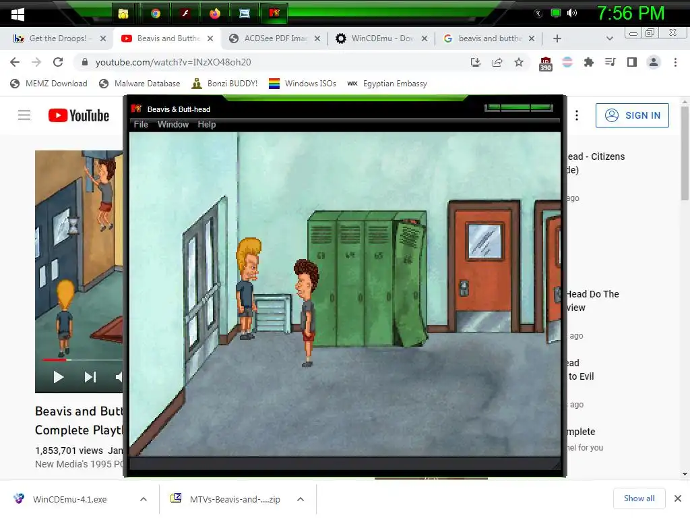Open the MEMZ Download bookmark
Viewport: 690px width, 518px height.
click(x=49, y=84)
